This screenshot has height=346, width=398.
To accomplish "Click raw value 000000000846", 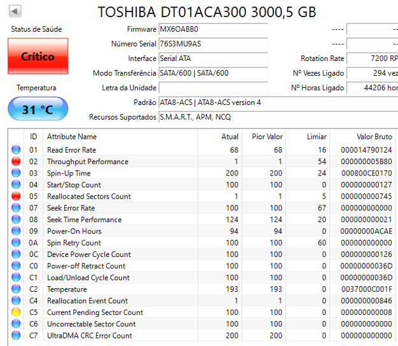I will pyautogui.click(x=366, y=301).
